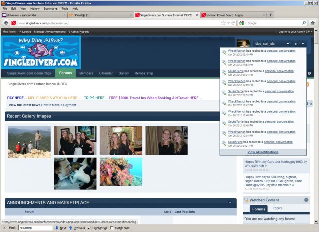Screen dimensions: 319x232
Task: Enable the Match case checkbox
Action: coord(112,228)
